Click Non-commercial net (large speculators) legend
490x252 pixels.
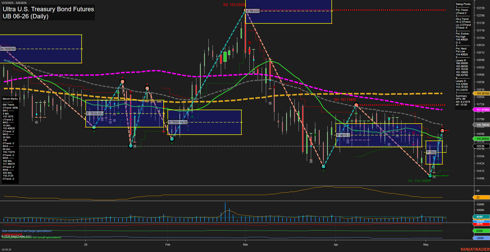click(x=27, y=231)
